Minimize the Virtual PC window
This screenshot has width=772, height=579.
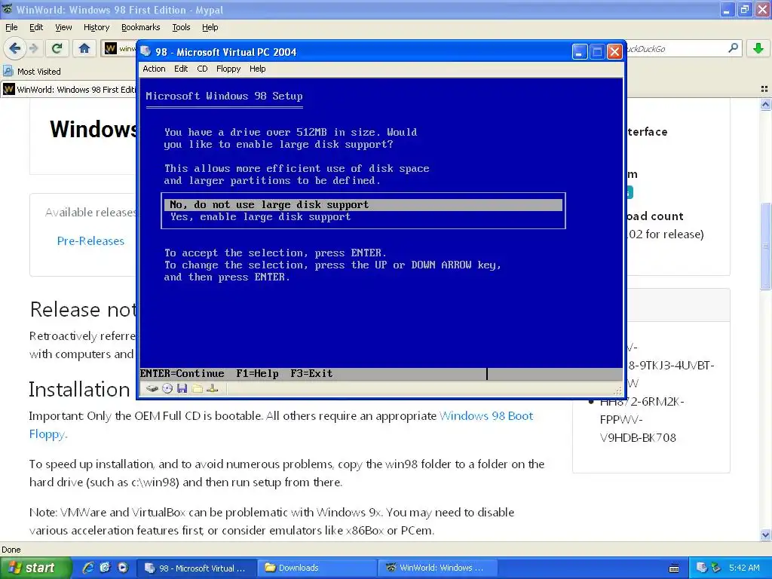coord(580,52)
